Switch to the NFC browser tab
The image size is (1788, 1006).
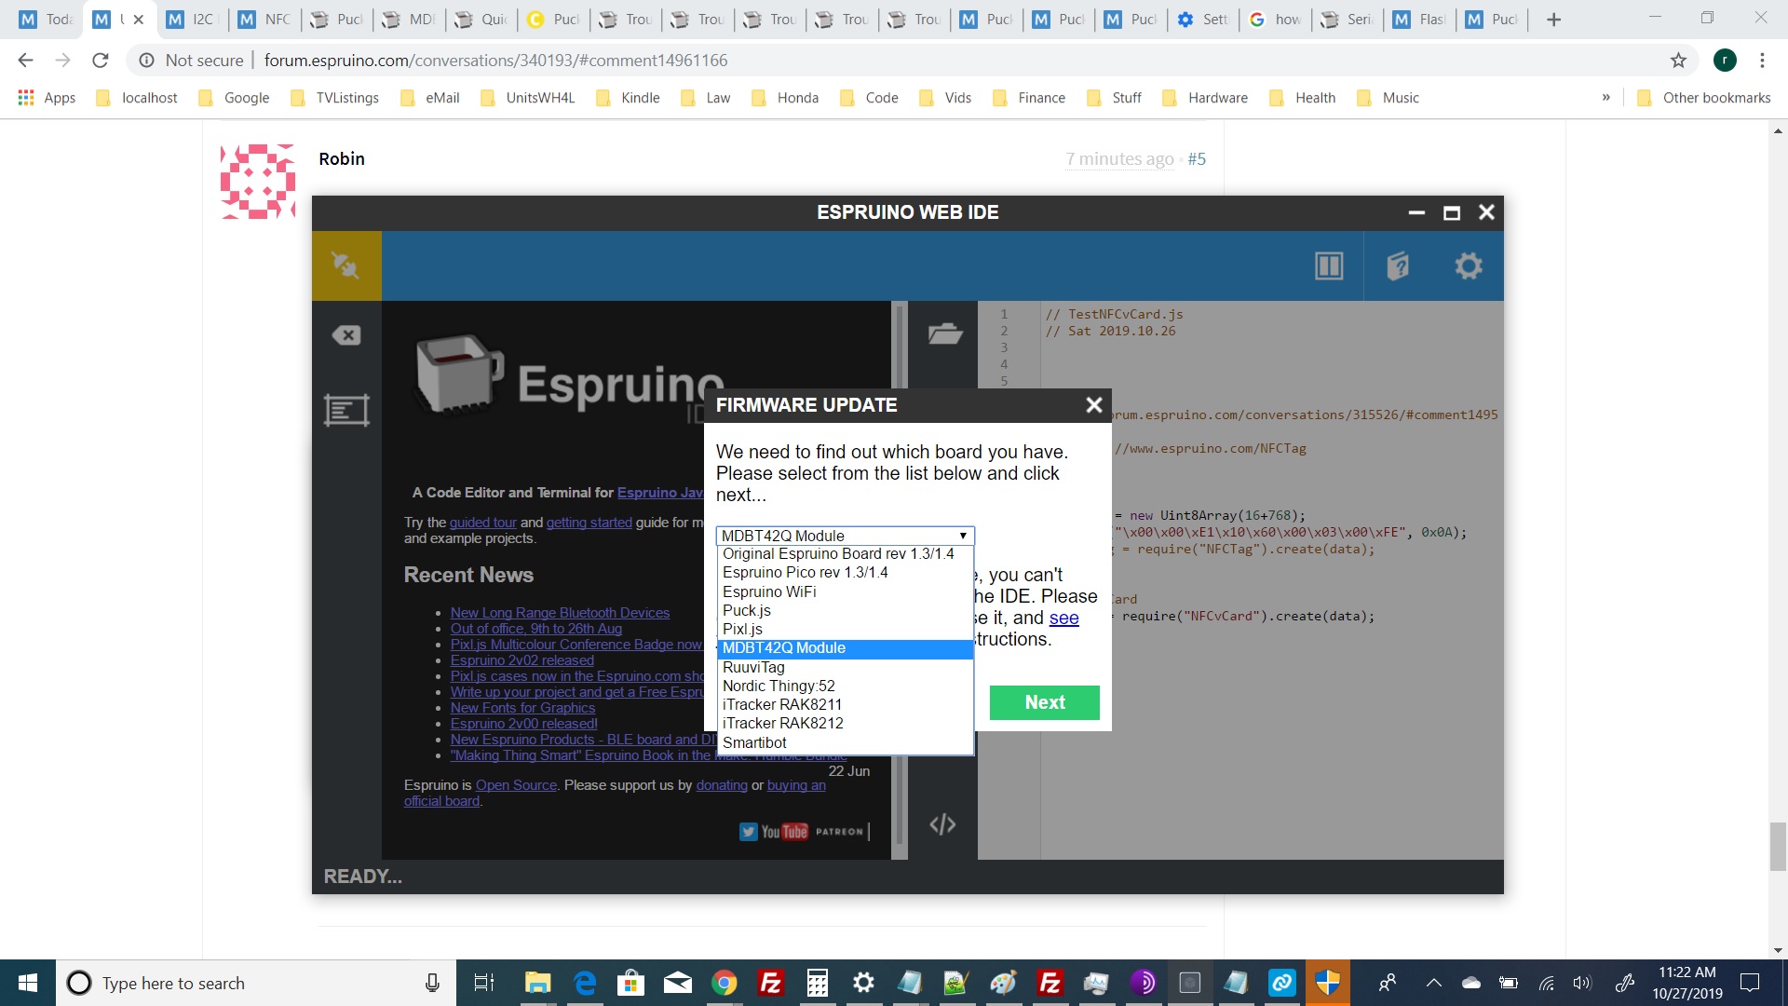pyautogui.click(x=264, y=20)
